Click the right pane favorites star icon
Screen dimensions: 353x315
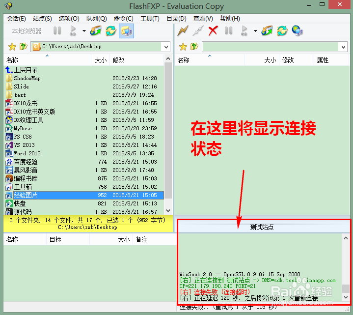(x=183, y=47)
